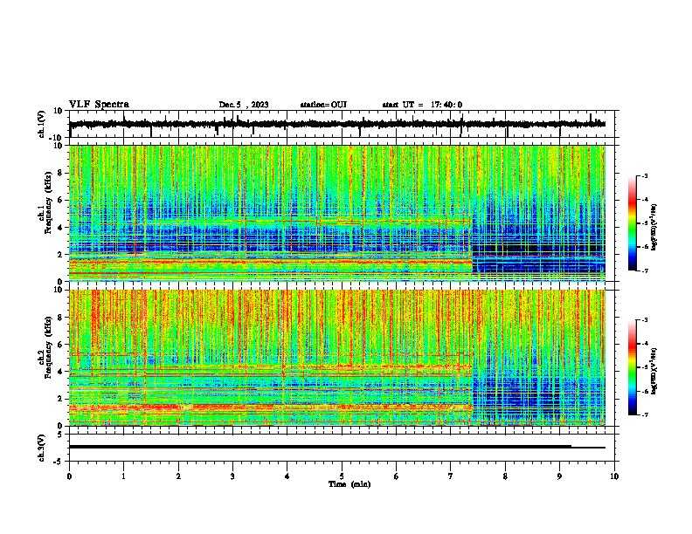
Task: Click the time-axis tick label '3'
Action: point(232,476)
